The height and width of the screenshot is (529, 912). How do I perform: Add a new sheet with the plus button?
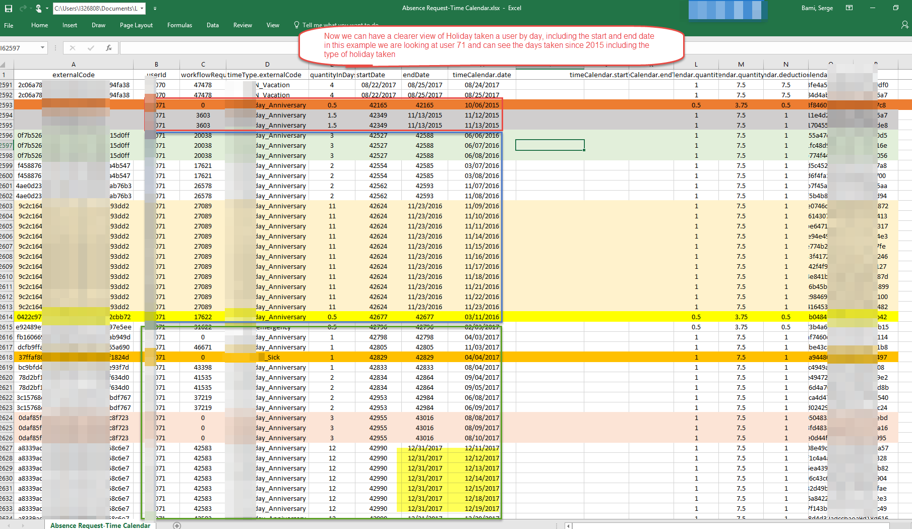coord(177,525)
